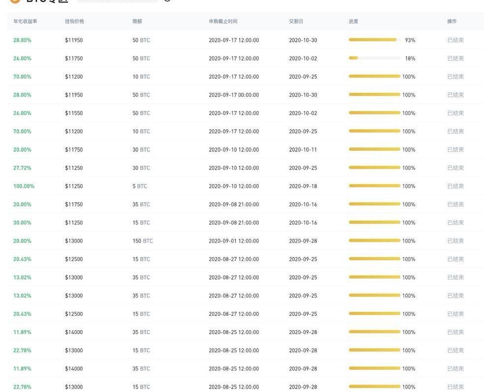Click the $11550 linked price cell
This screenshot has height=392, width=492.
click(74, 113)
